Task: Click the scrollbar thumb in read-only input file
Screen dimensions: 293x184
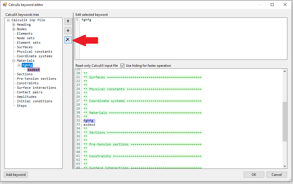Action: point(285,122)
